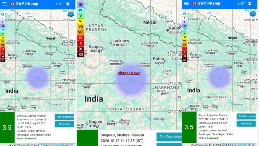
Task: Click intensity VI yellow swatch in left legend
Action: click(3, 38)
